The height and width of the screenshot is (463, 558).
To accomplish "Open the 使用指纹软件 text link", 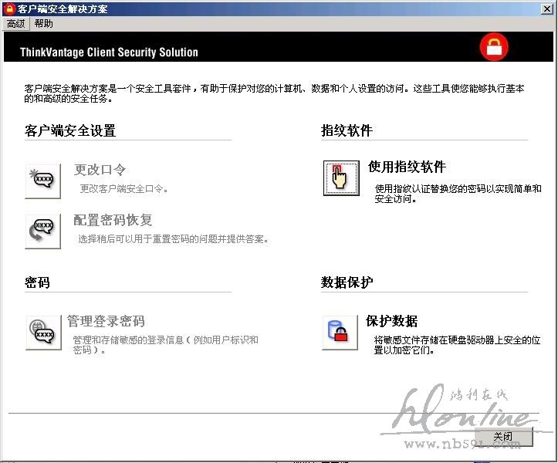I will pos(407,167).
